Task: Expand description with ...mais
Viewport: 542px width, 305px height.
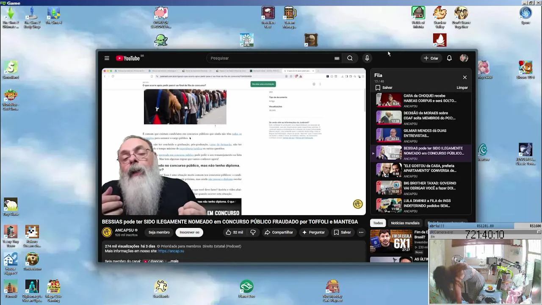Action: pos(173,261)
